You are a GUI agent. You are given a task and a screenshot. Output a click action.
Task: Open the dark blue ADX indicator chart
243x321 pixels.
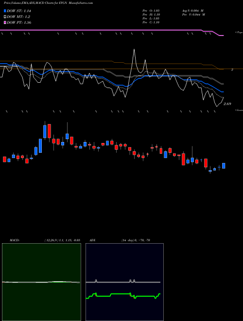click(124, 282)
